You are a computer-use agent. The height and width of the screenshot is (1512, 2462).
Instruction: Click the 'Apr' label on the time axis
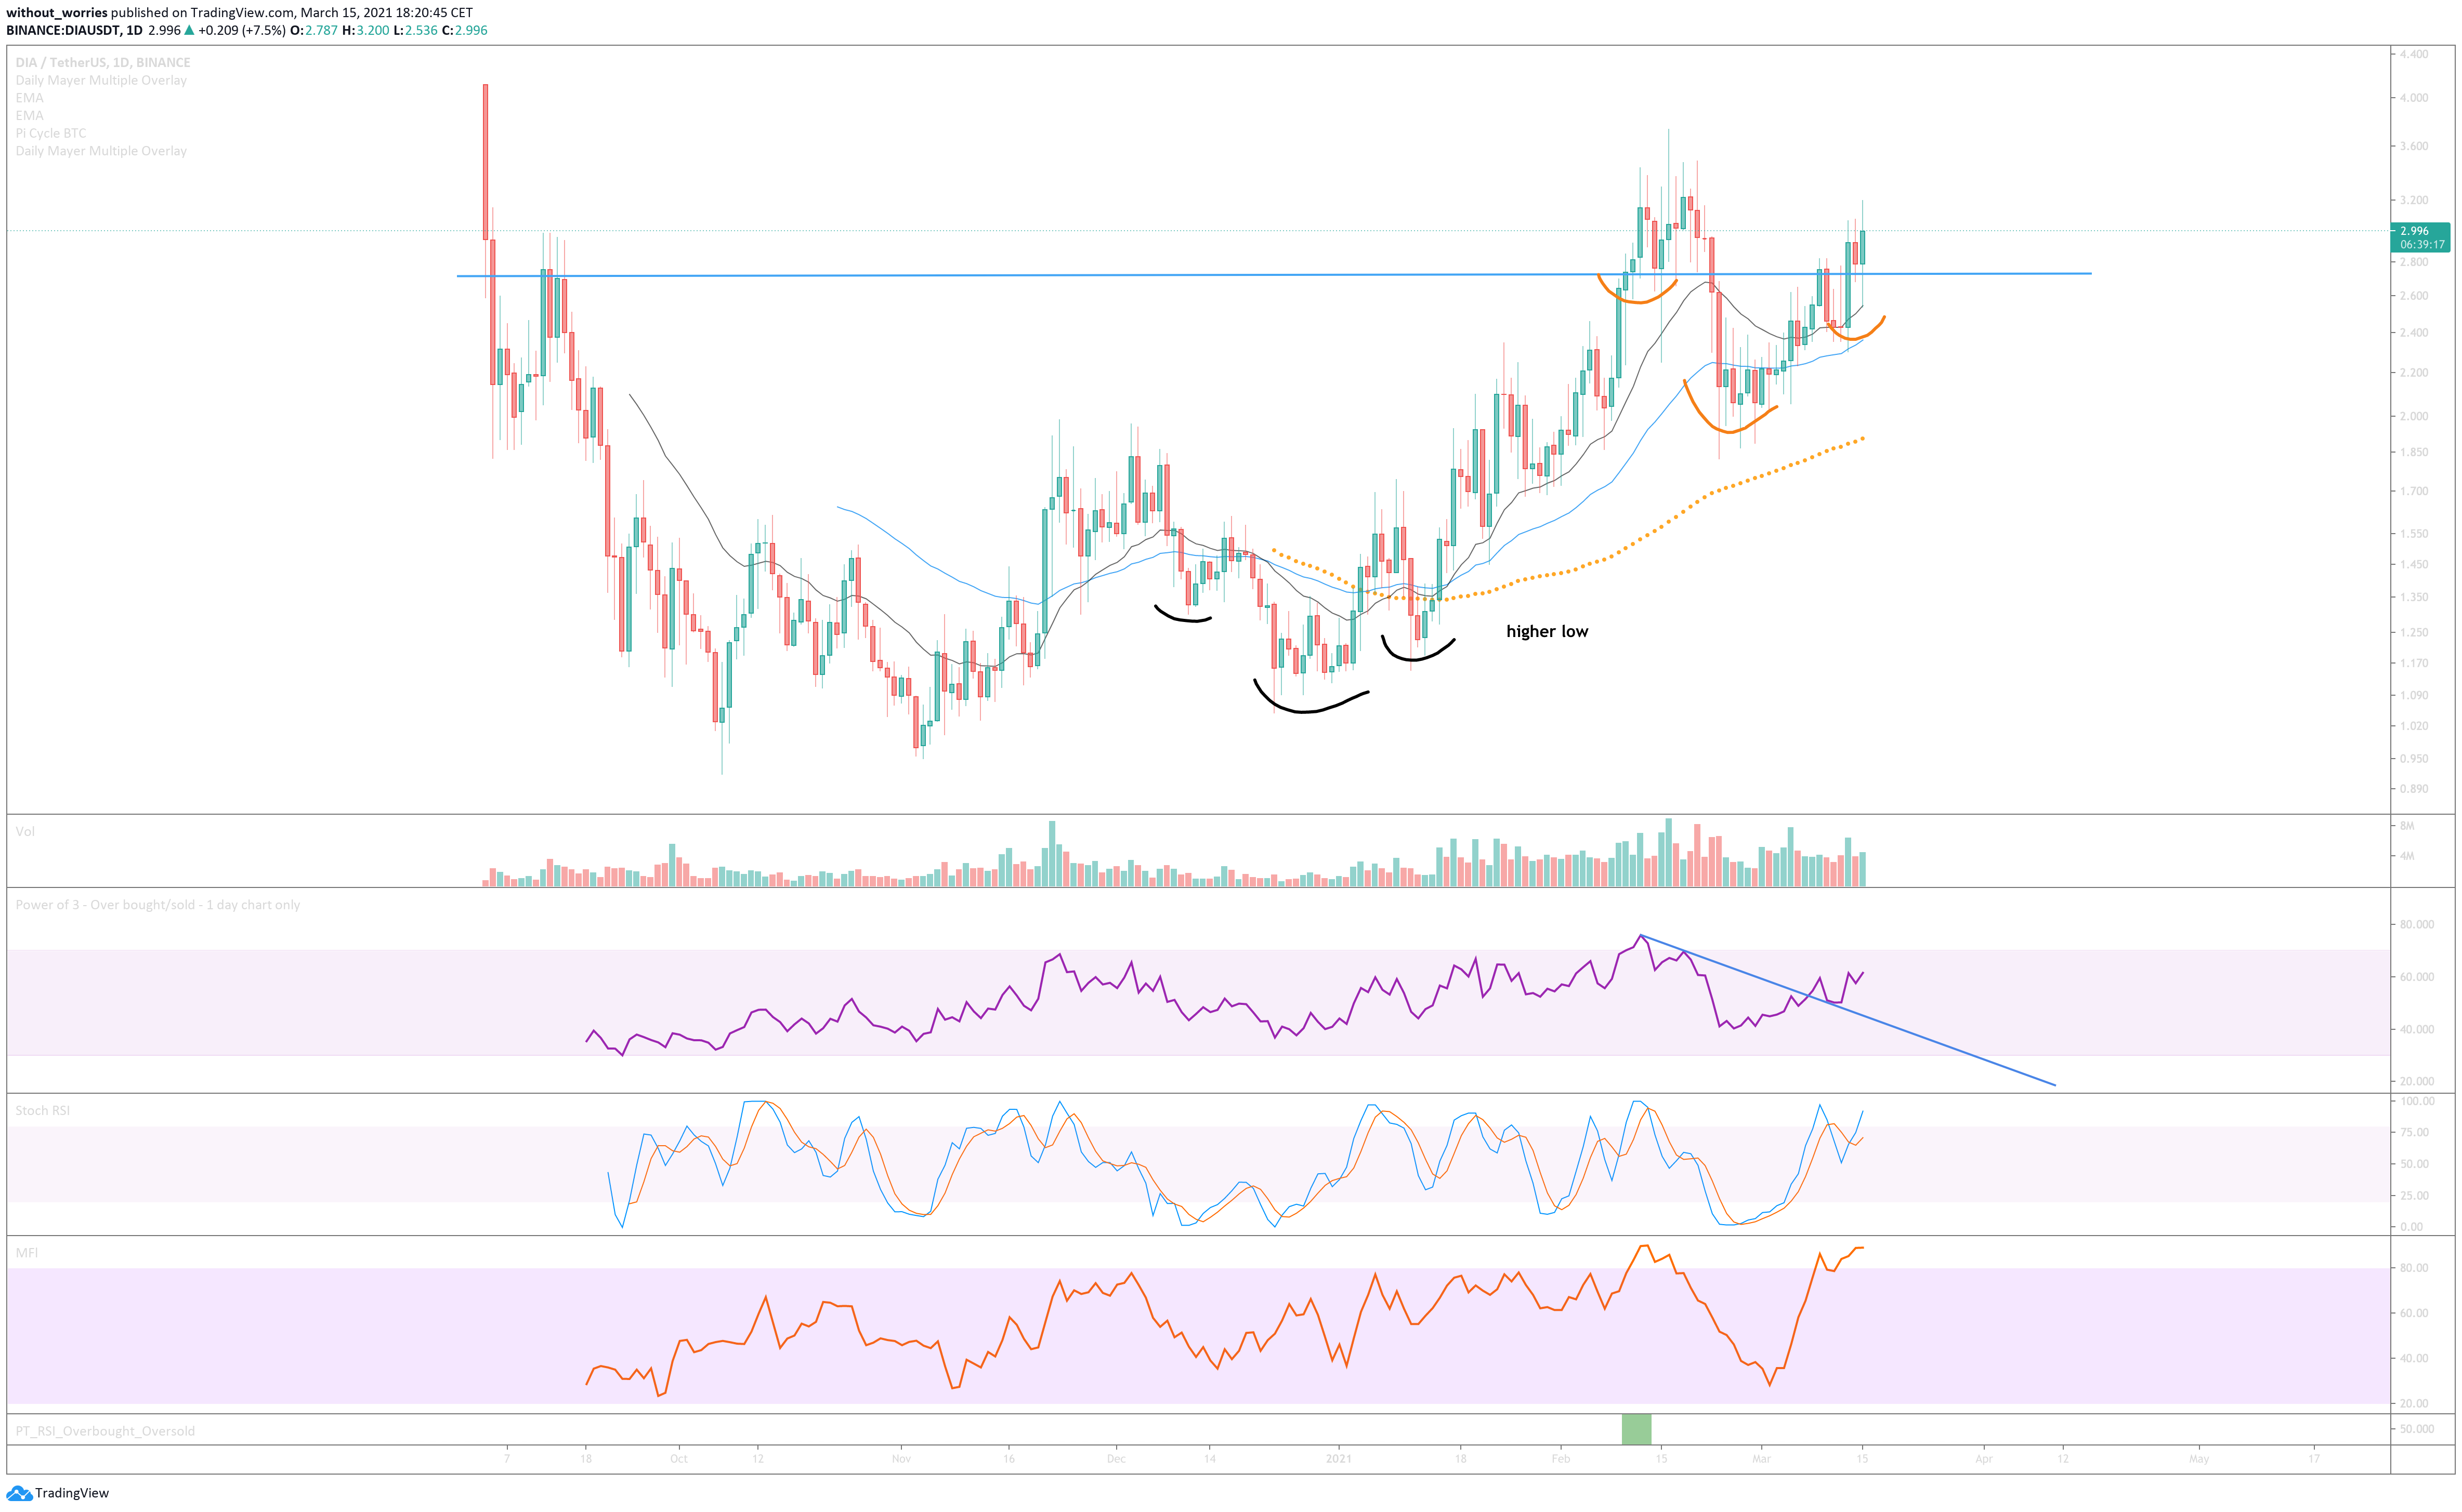(x=1984, y=1459)
